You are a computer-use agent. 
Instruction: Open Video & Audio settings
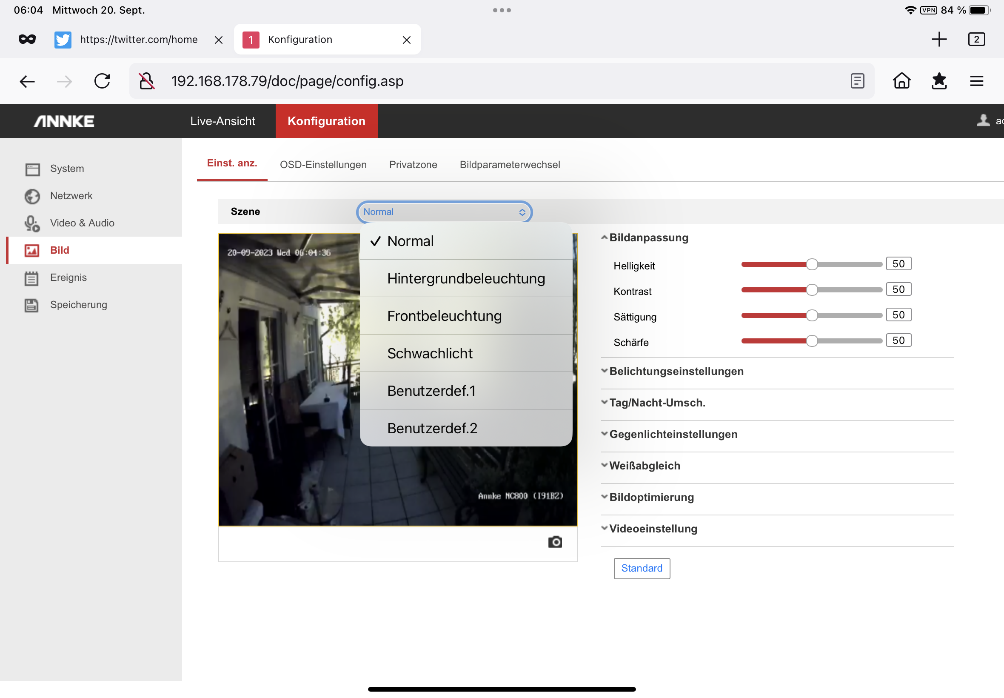click(82, 223)
